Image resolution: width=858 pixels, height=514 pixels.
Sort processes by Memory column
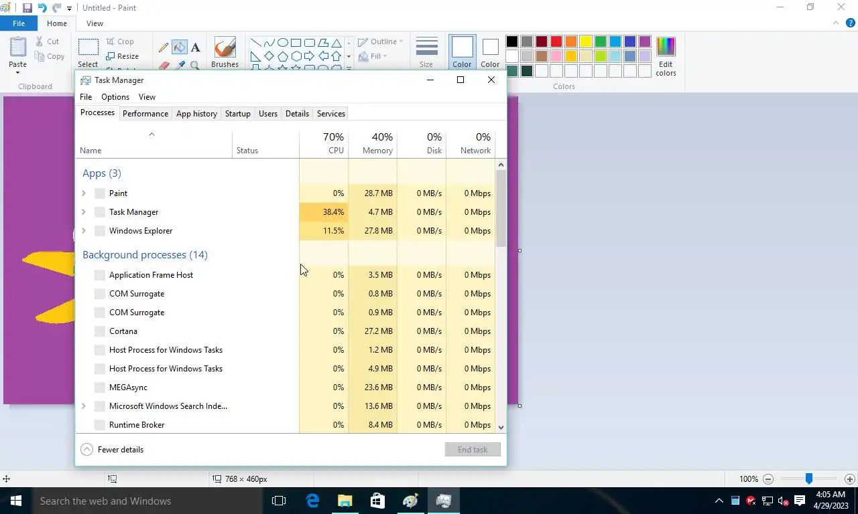(x=373, y=144)
